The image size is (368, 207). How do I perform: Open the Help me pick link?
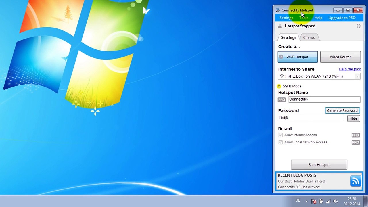[350, 69]
